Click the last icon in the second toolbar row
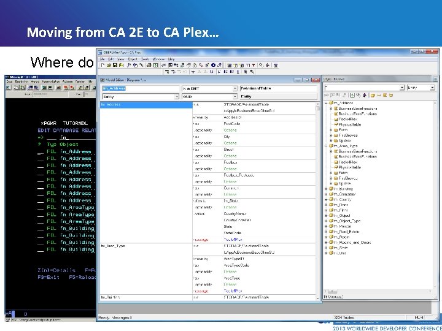Screen dimensions: 442x331 [252, 72]
